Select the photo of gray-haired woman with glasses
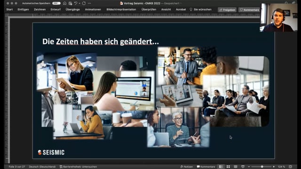The height and width of the screenshot is (169, 301). [x=178, y=127]
